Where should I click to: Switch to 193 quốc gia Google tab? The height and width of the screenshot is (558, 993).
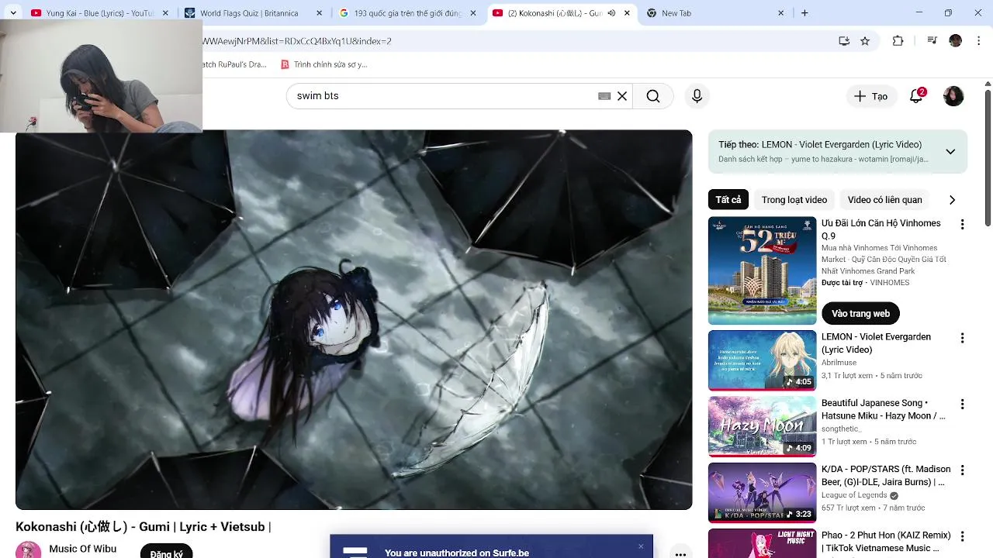pyautogui.click(x=407, y=13)
